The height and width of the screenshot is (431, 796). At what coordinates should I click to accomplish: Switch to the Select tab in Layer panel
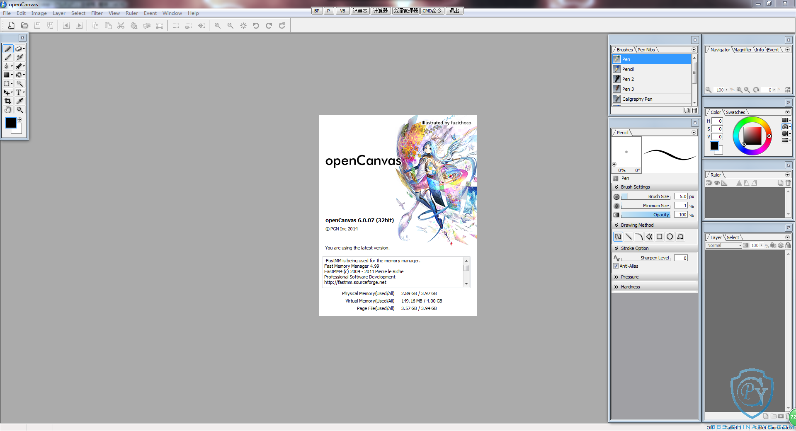pyautogui.click(x=733, y=237)
